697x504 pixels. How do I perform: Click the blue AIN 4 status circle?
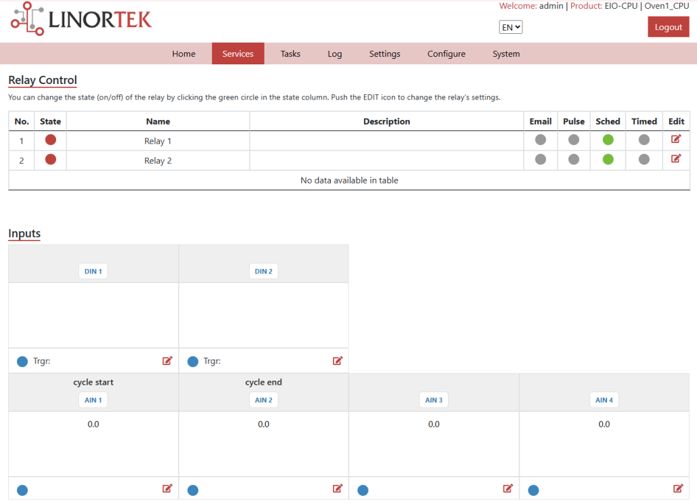click(x=533, y=490)
